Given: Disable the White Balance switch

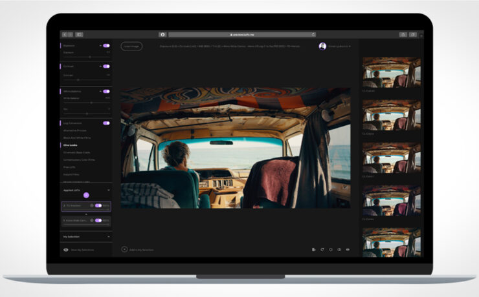Looking at the screenshot, I should (x=106, y=92).
